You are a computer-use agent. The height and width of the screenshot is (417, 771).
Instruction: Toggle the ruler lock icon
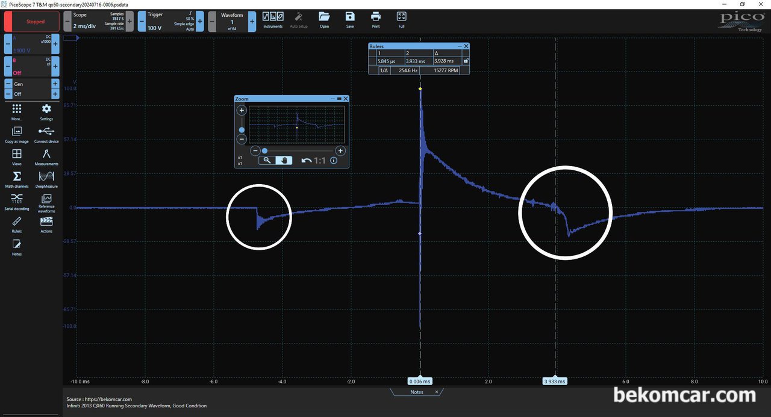466,61
